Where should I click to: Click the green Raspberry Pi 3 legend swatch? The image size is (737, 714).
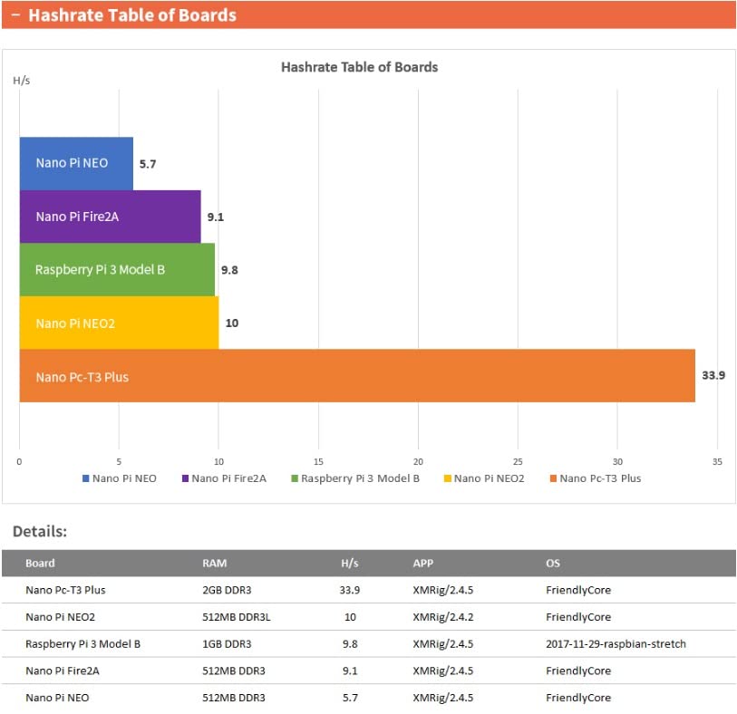pyautogui.click(x=295, y=478)
